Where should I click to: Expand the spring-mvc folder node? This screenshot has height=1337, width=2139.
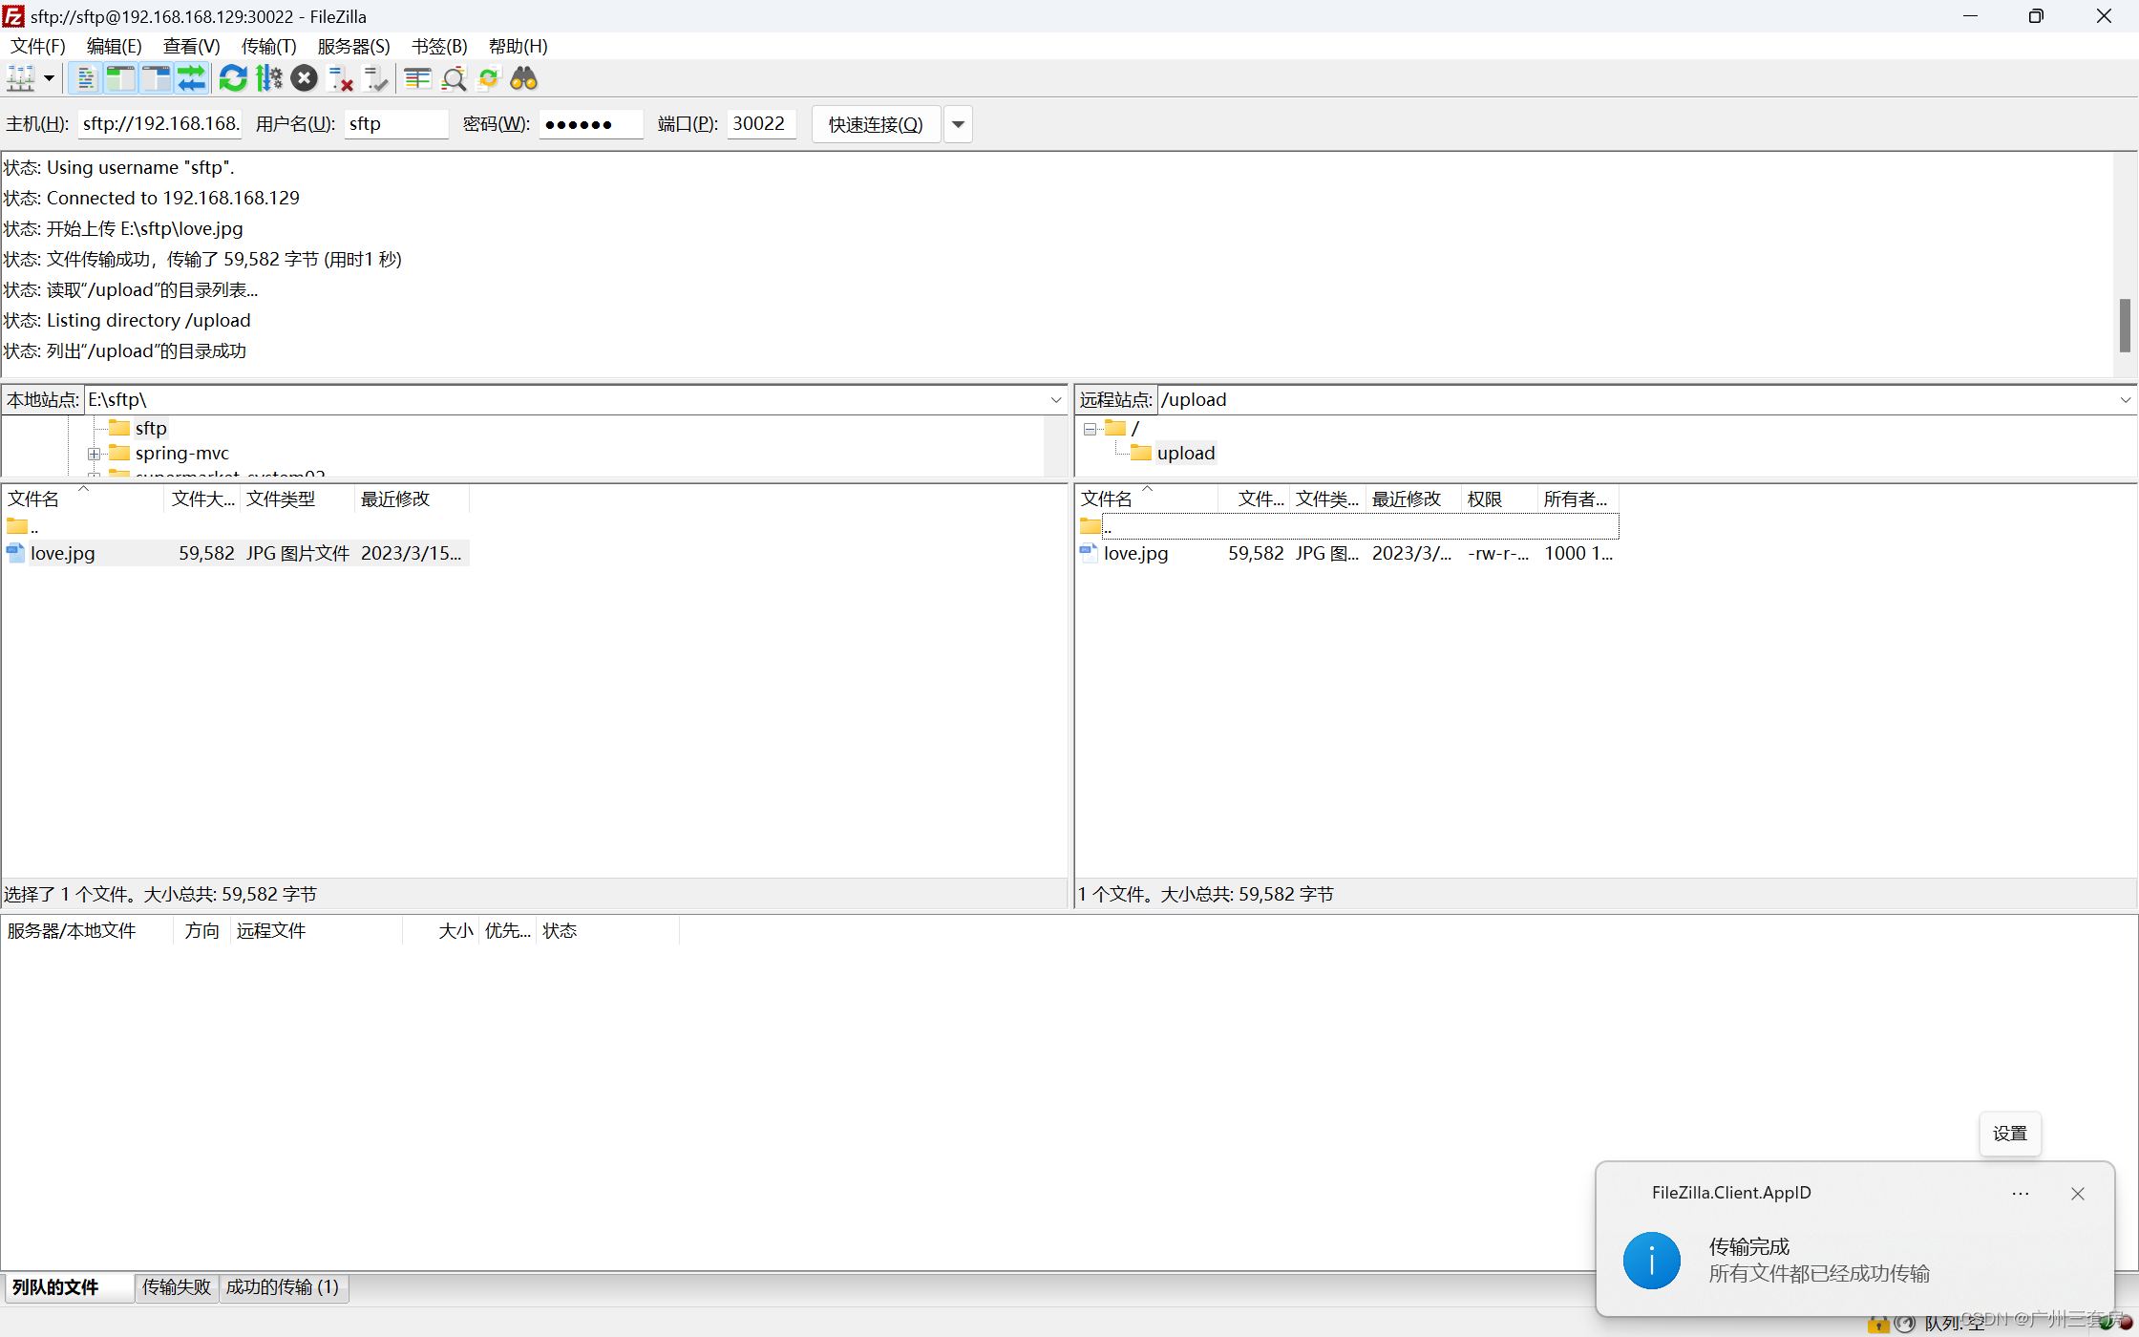pos(94,454)
